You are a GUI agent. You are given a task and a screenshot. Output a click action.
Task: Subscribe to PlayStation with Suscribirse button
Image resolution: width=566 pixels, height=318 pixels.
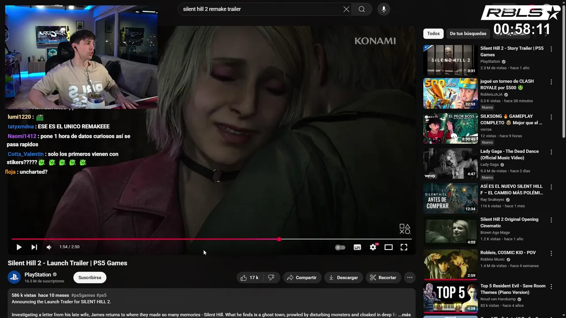90,277
